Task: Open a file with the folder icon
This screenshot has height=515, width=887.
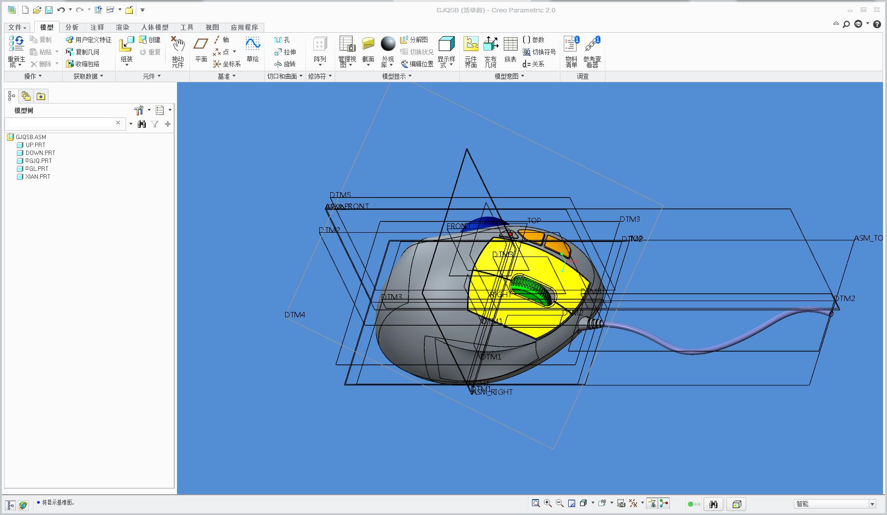Action: click(x=37, y=10)
